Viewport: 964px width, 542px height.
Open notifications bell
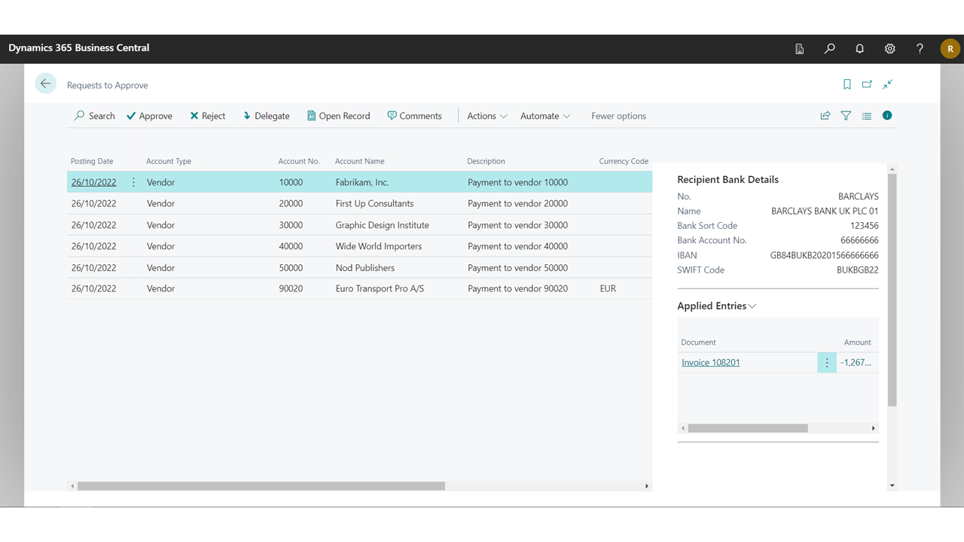click(859, 48)
